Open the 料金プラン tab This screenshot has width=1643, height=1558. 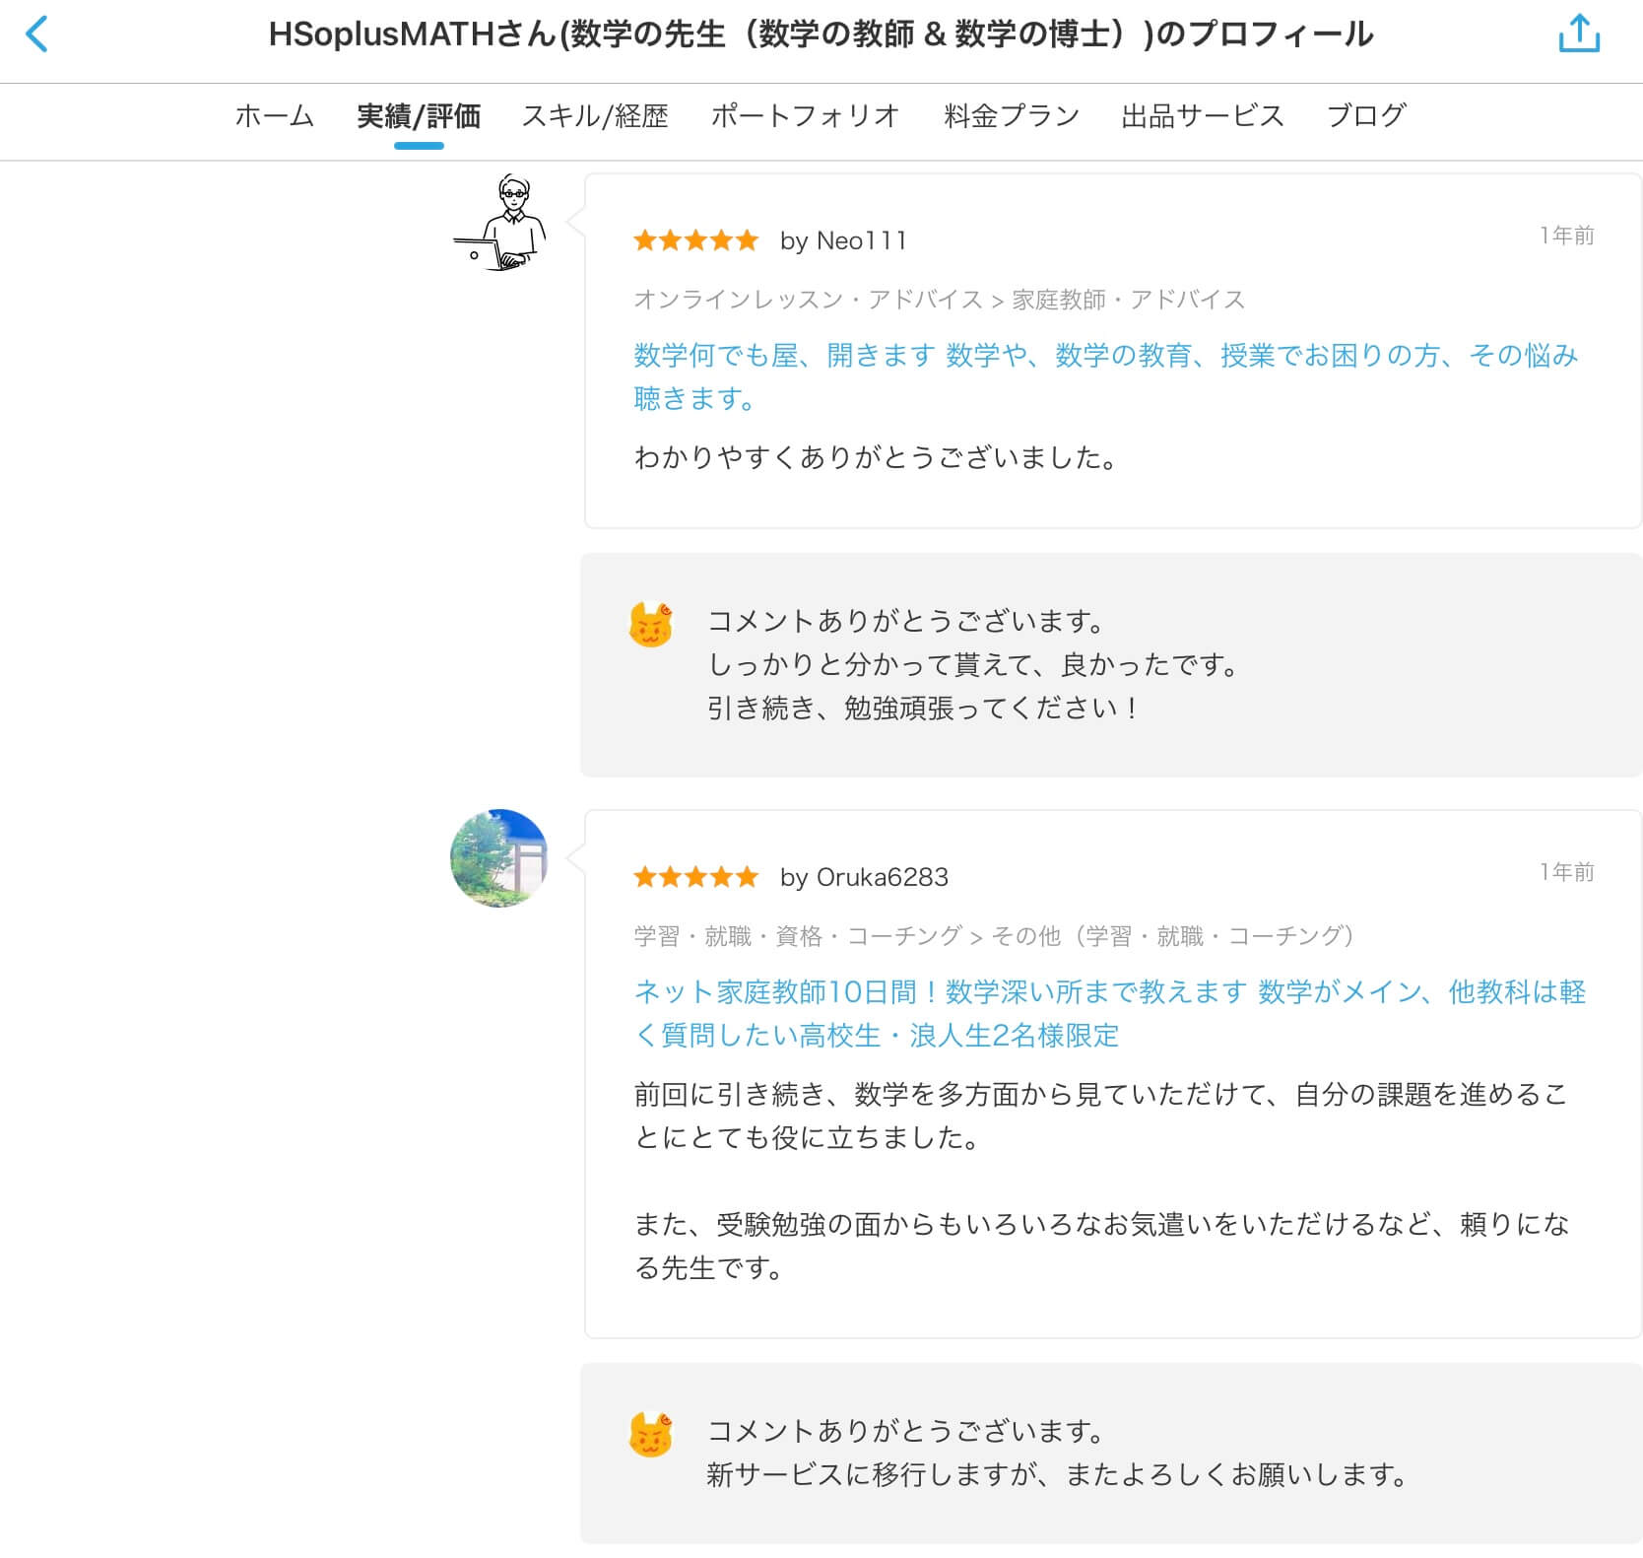1011,116
